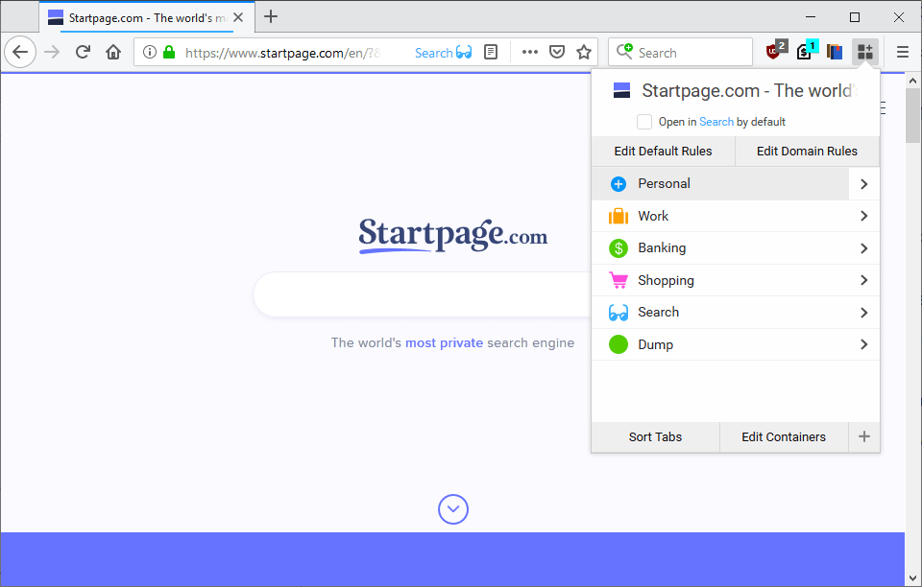Click the Sort Tabs button
Viewport: 922px width, 587px height.
pos(656,436)
